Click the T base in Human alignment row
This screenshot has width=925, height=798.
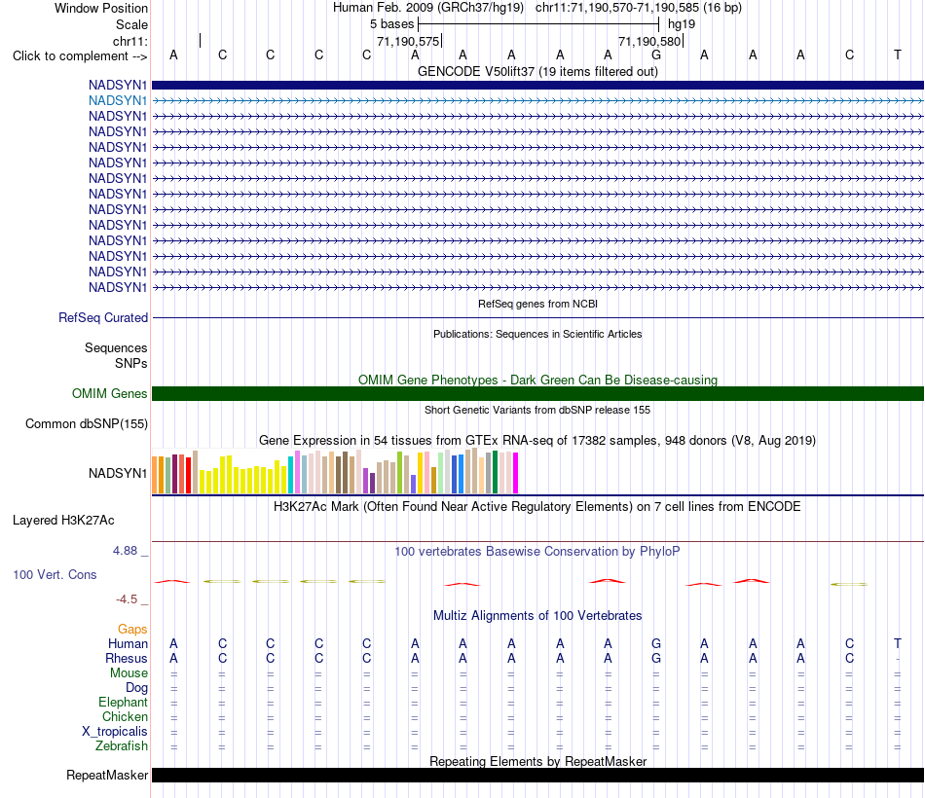click(898, 643)
